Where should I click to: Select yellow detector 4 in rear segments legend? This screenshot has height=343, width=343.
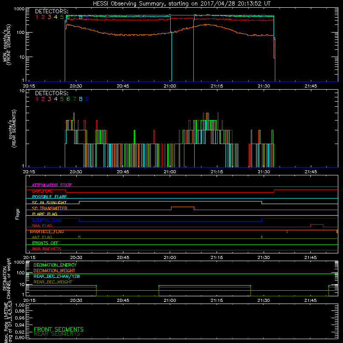[x=56, y=99]
